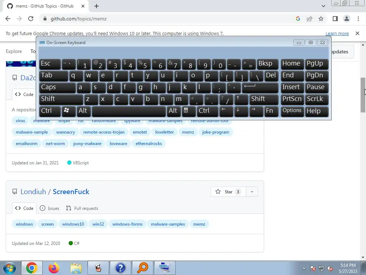The width and height of the screenshot is (366, 275).
Task: Click the context menu key on the keyboard
Action: pos(189,112)
